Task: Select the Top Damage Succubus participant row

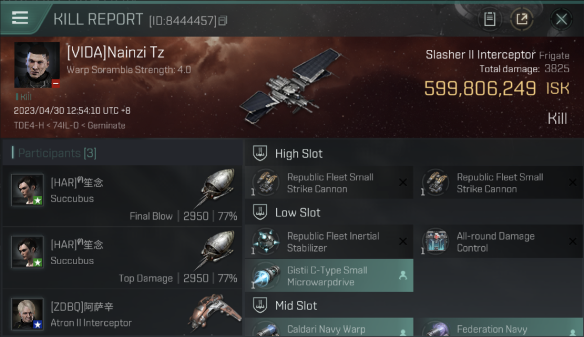Action: pos(122,259)
